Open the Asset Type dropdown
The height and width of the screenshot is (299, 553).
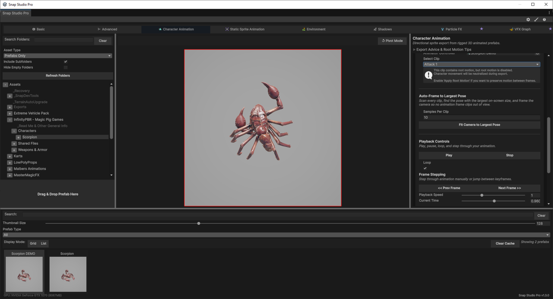57,56
